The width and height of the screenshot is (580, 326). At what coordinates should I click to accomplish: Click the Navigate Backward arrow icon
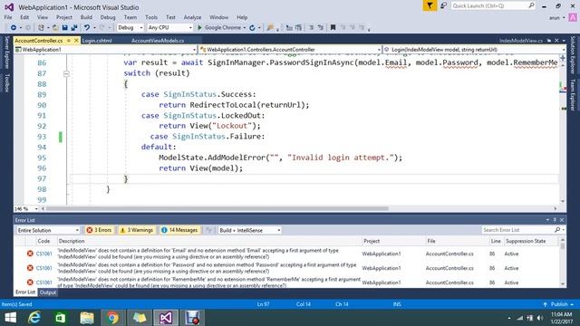[x=14, y=28]
